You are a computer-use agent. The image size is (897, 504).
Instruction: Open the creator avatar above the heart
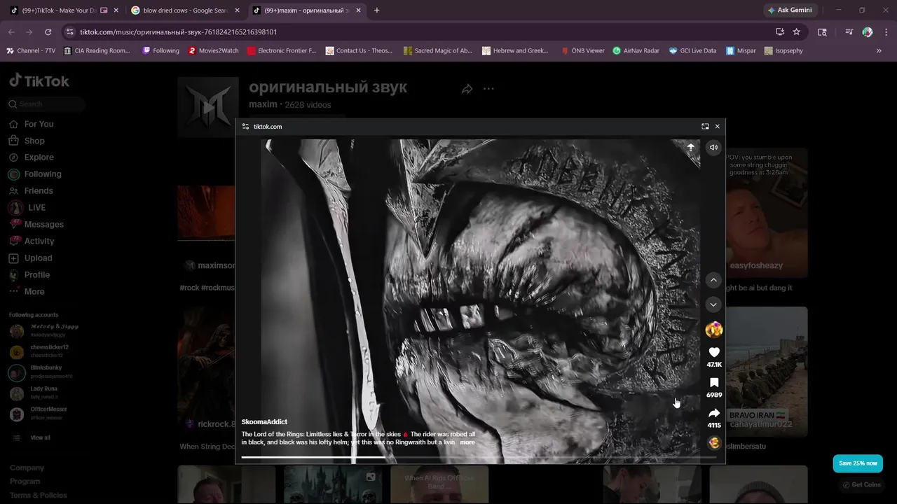pyautogui.click(x=714, y=330)
